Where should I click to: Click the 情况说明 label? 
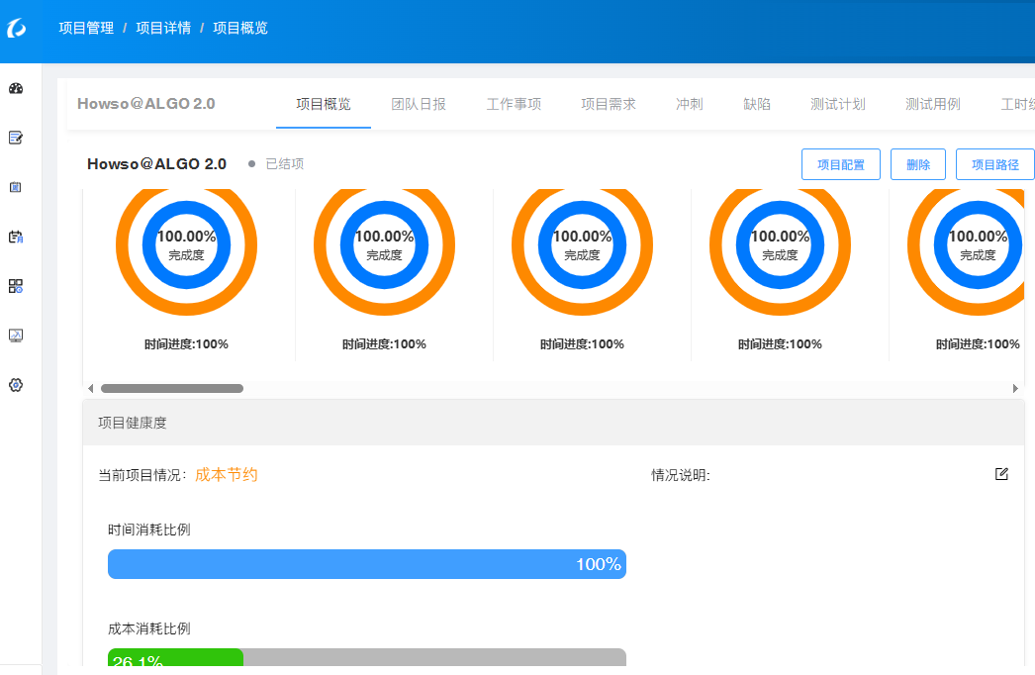(x=681, y=475)
